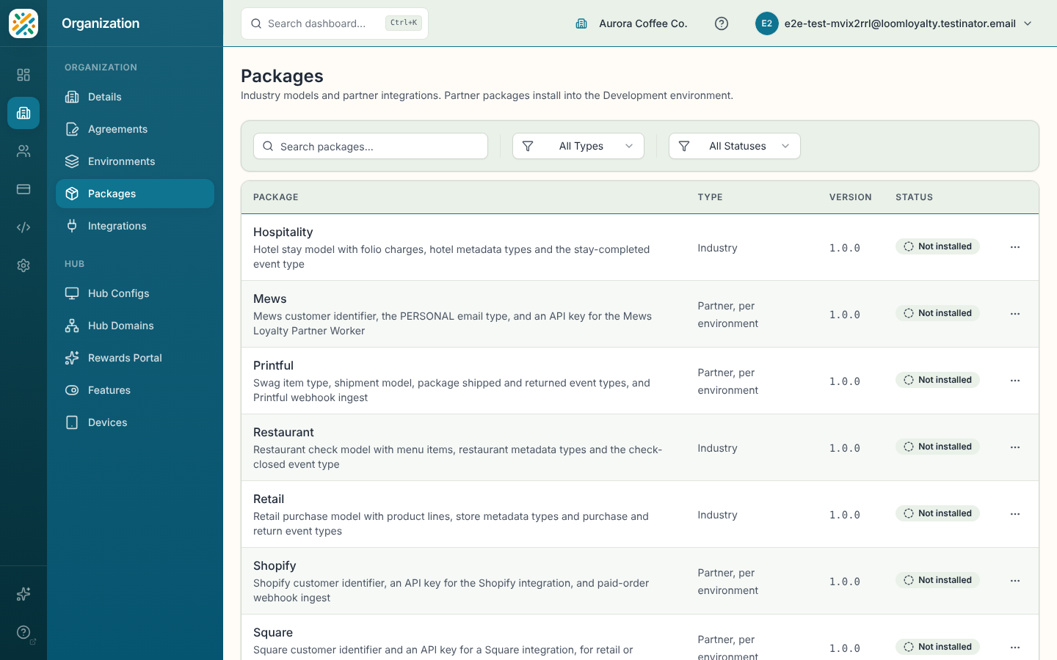Viewport: 1057px width, 660px height.
Task: Open the members people icon in rail
Action: click(x=23, y=151)
